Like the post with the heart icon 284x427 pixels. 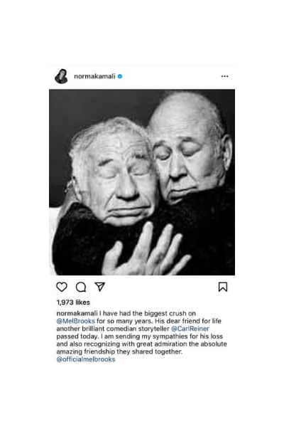pyautogui.click(x=62, y=287)
